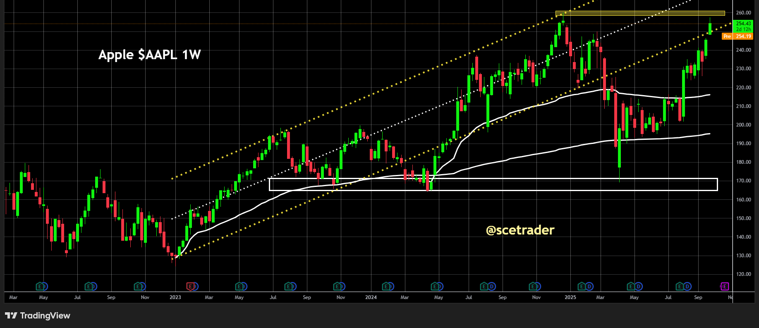Screen dimensions: 759x328
Task: Click the first earnings marker near May 2022
Action: [x=41, y=286]
